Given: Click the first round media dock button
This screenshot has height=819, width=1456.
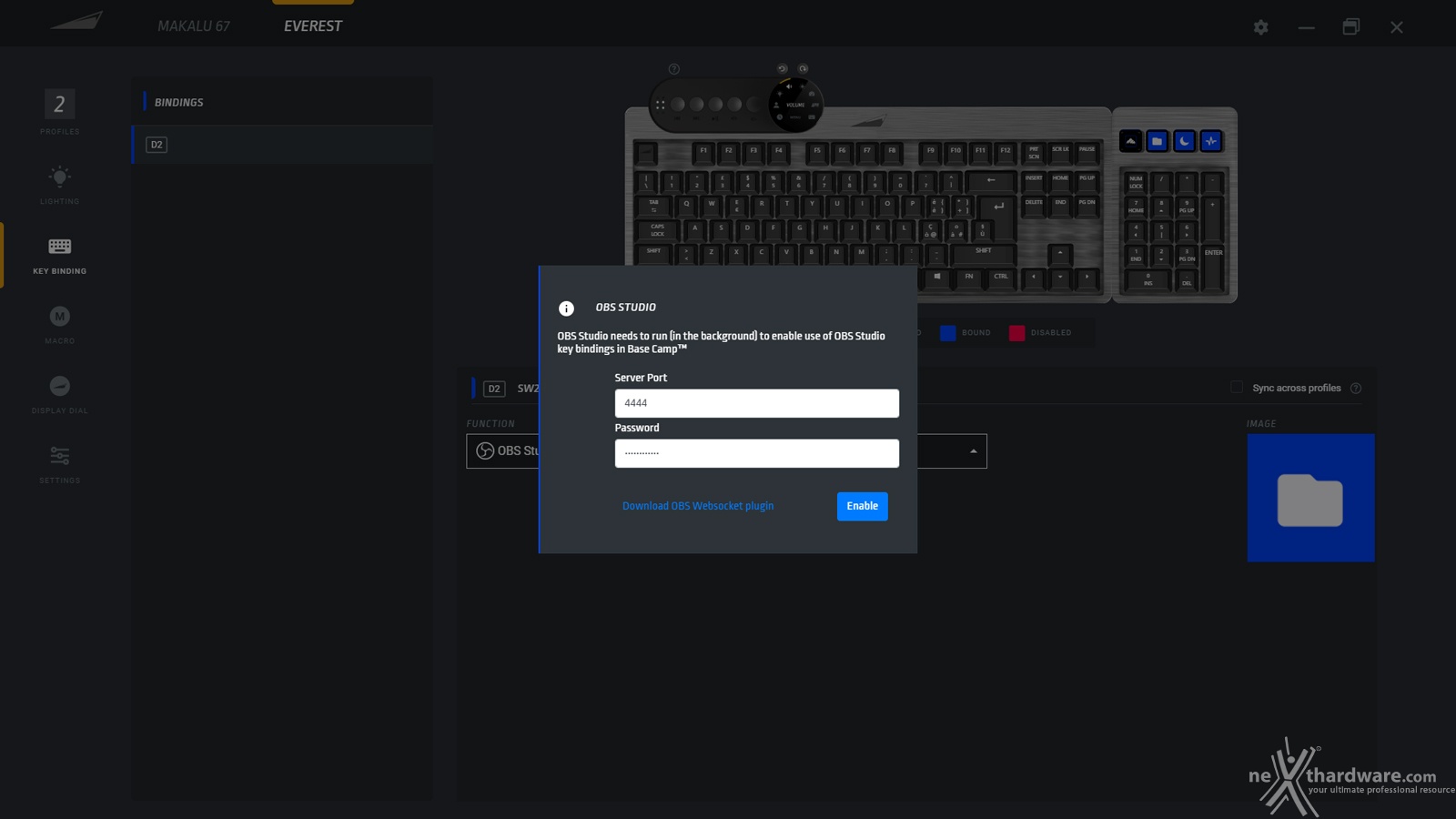Looking at the screenshot, I should (678, 105).
